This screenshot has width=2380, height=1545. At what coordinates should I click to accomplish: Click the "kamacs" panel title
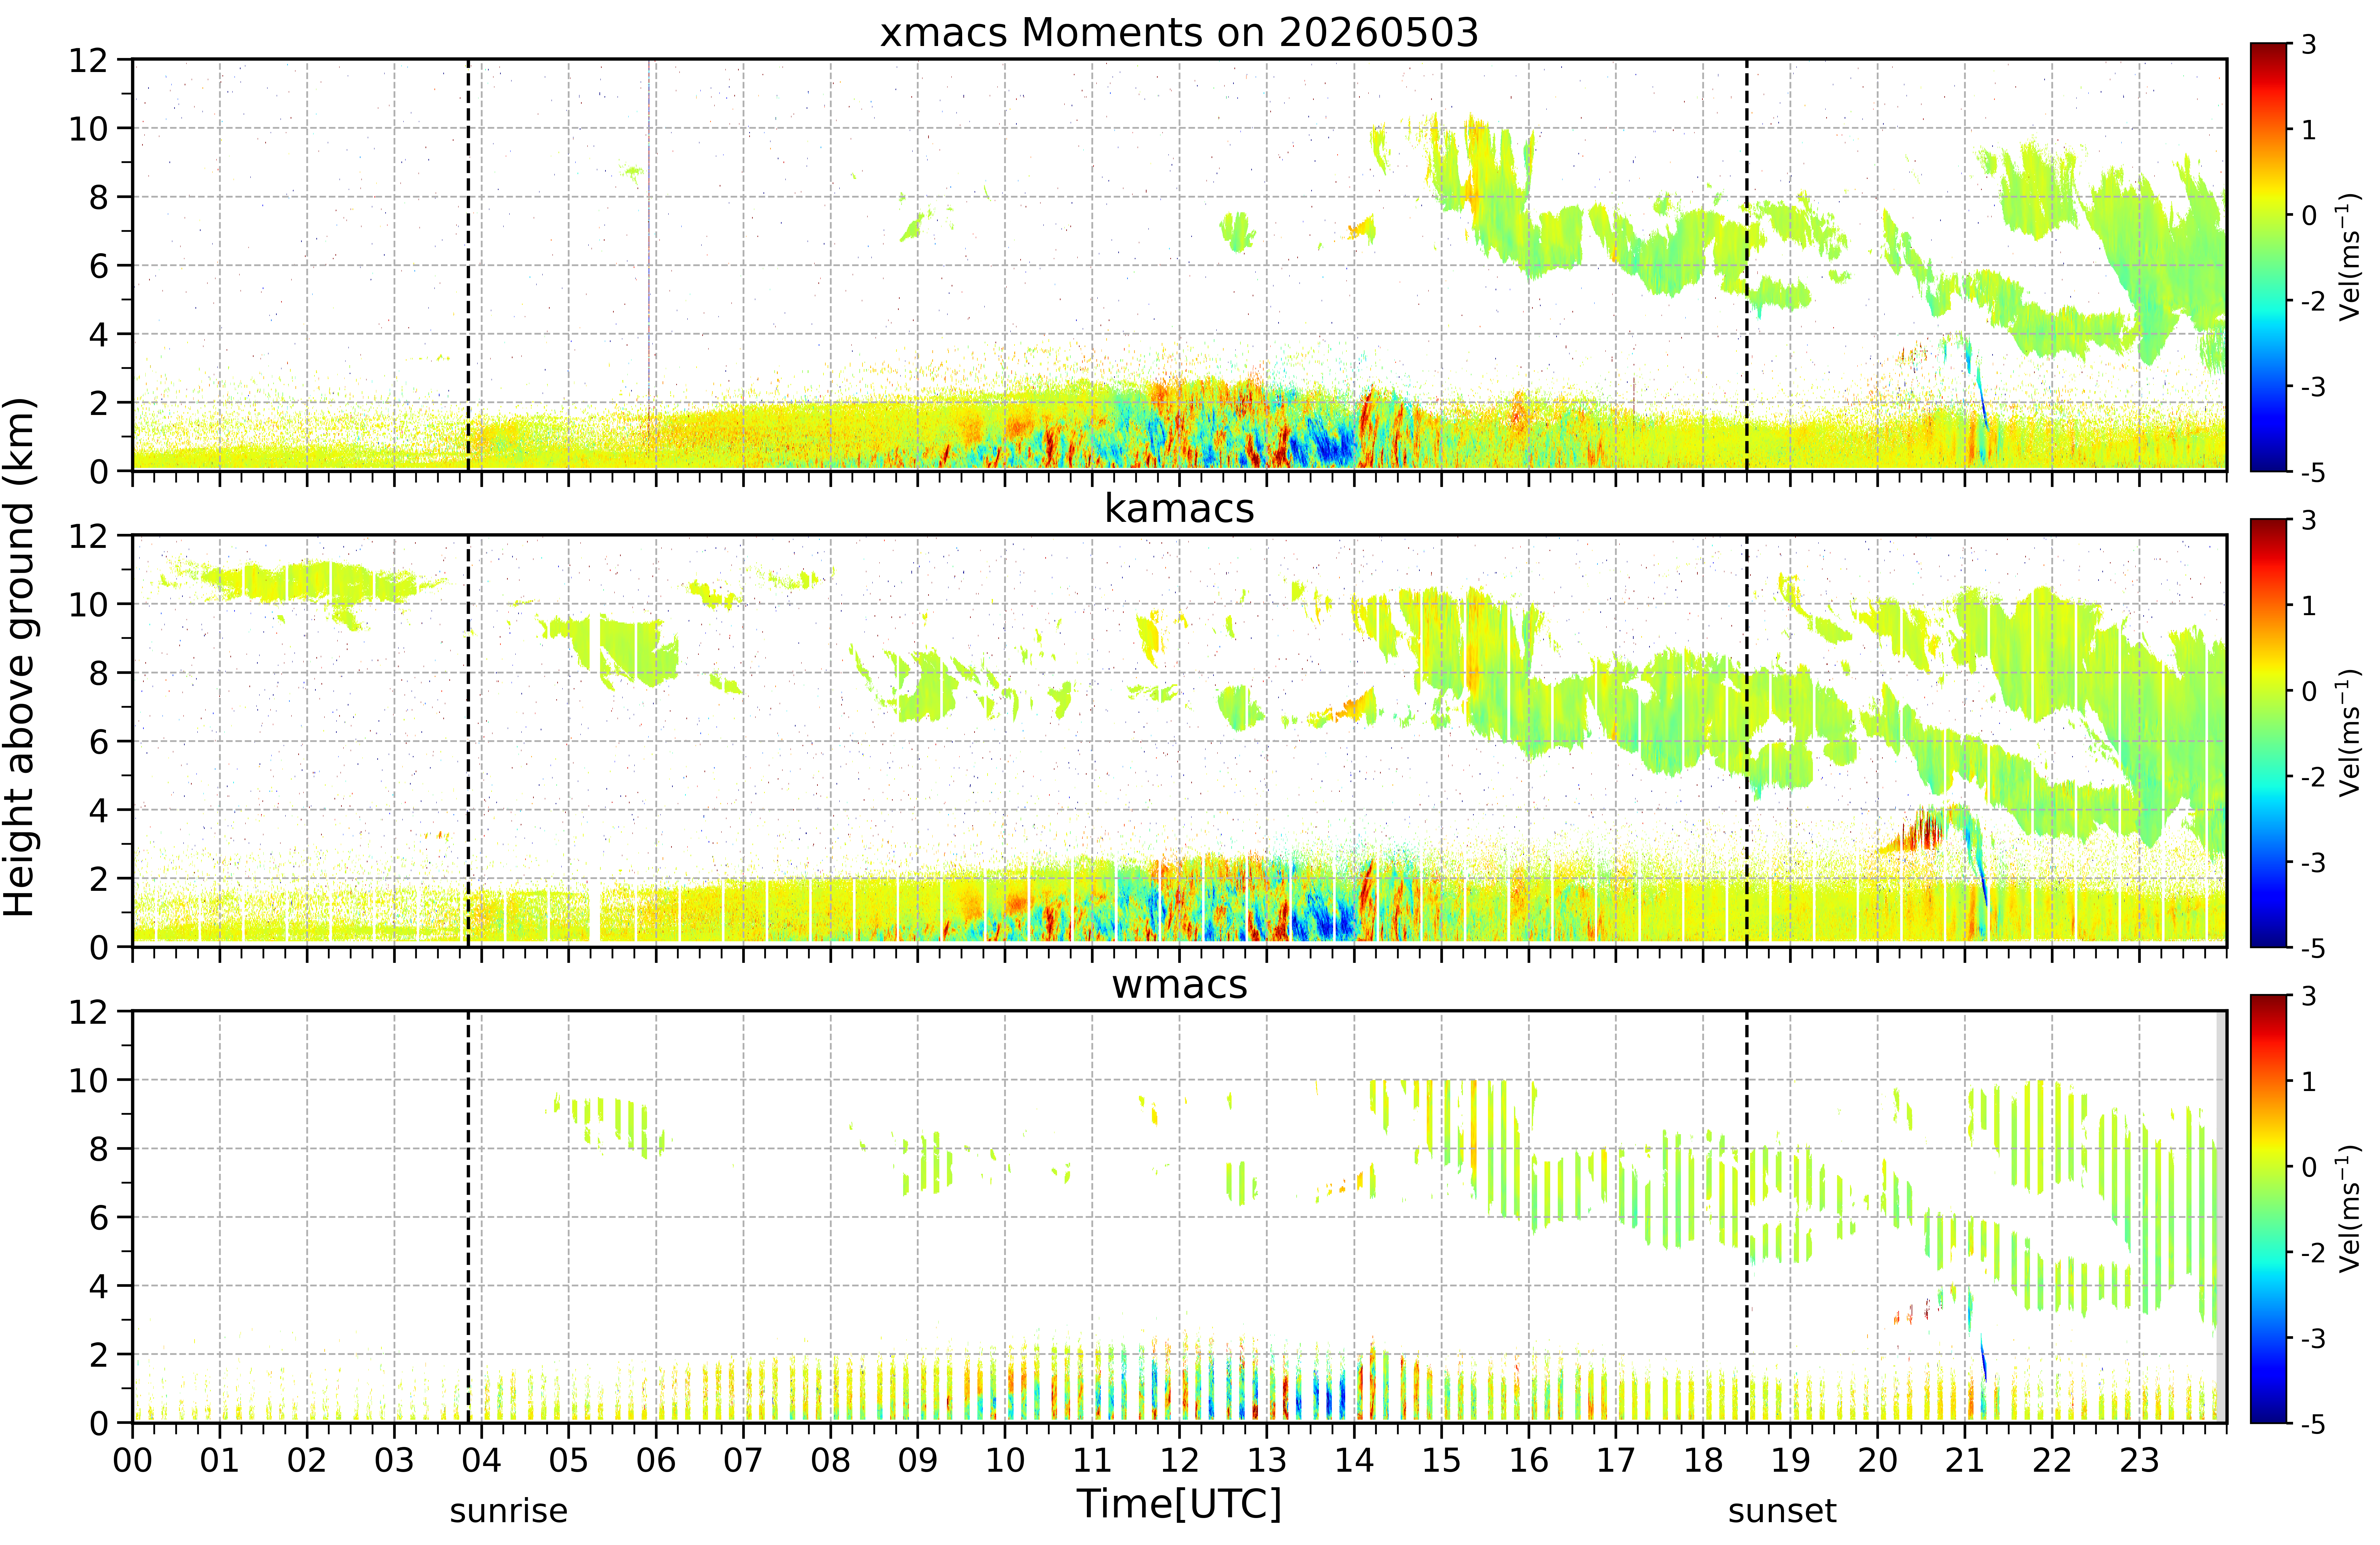click(x=1179, y=508)
